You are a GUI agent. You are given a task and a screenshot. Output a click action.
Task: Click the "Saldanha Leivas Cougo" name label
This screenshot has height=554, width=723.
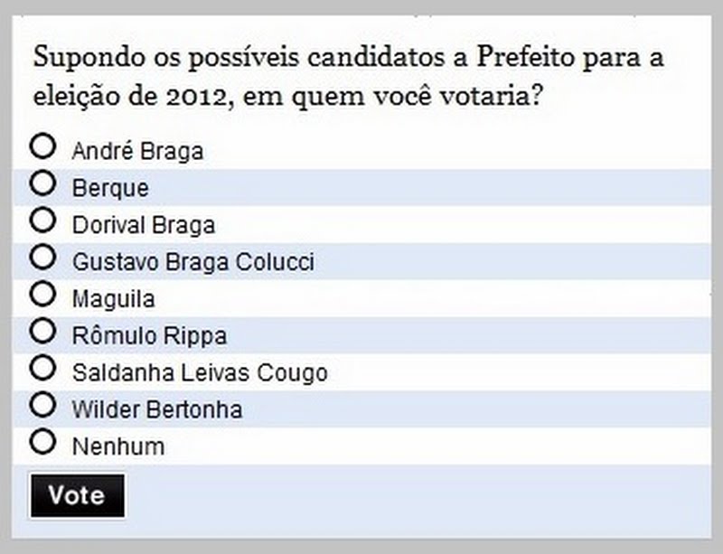200,373
